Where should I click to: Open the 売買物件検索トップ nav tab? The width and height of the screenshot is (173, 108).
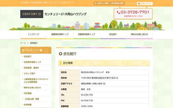click(86, 35)
